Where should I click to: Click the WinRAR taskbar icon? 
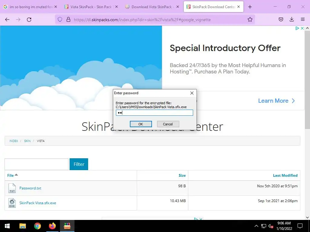(67, 226)
